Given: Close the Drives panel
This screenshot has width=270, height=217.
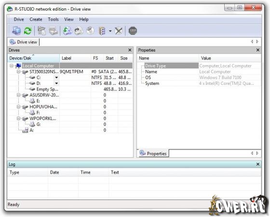Looking at the screenshot, I should click(130, 50).
